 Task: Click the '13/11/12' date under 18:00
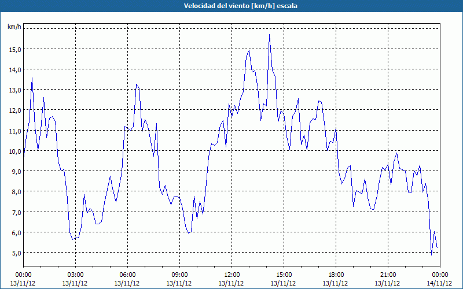pos(336,283)
